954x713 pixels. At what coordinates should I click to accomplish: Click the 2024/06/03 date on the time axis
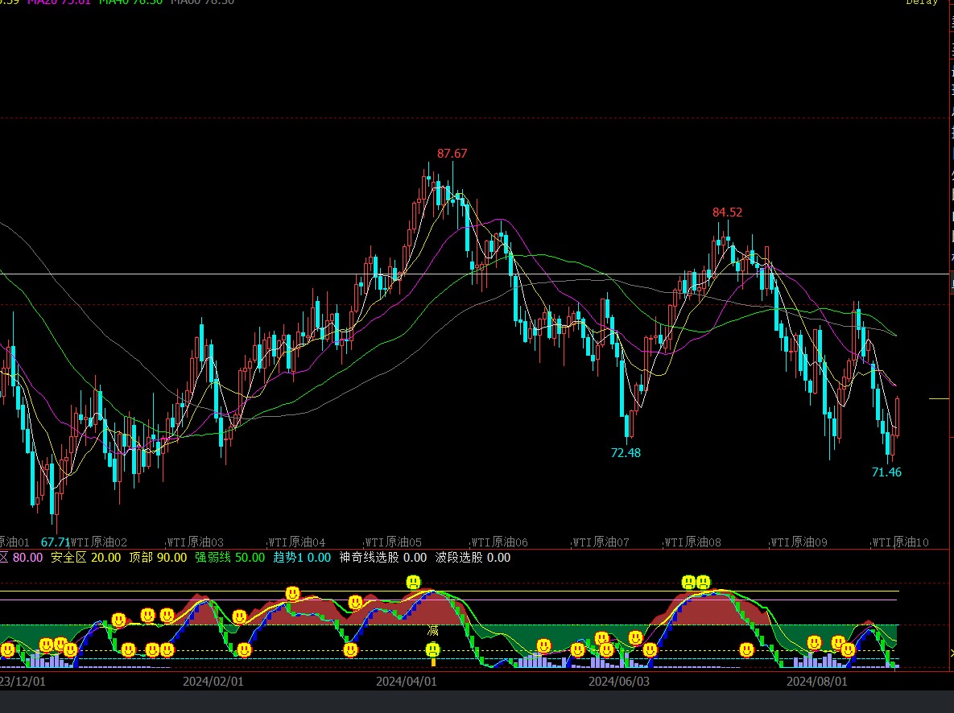click(x=619, y=682)
